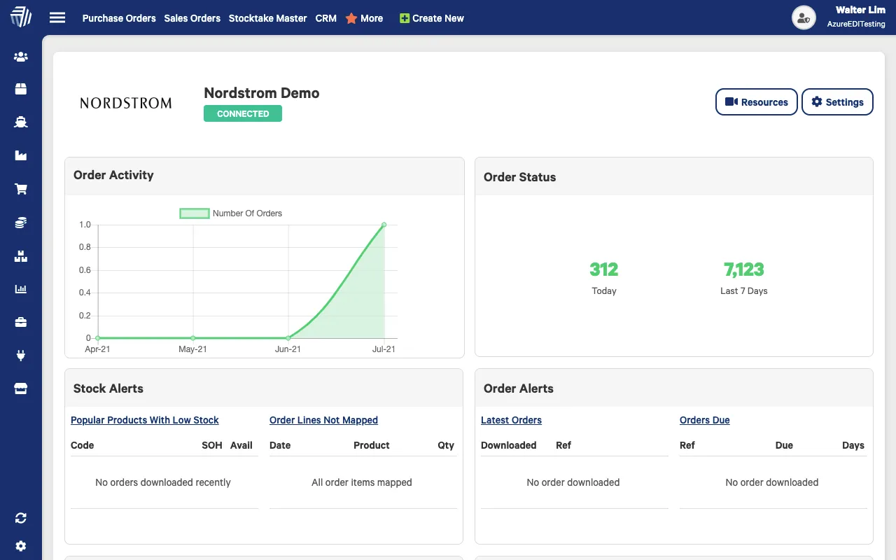
Task: Open the stacked boxes inventory icon
Action: pos(21,256)
